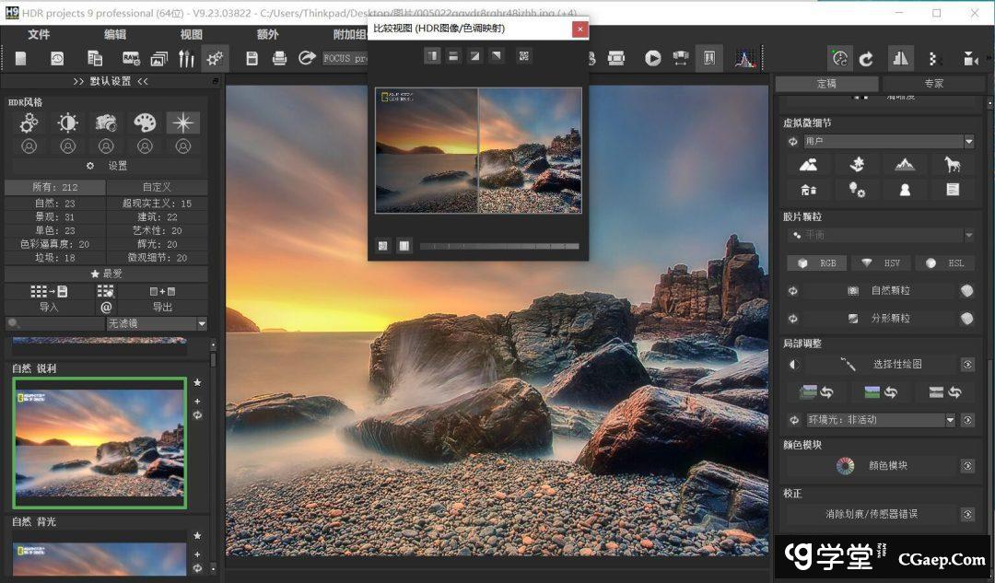Click the printer icon in toolbar
Screen dimensions: 995x583
279,58
